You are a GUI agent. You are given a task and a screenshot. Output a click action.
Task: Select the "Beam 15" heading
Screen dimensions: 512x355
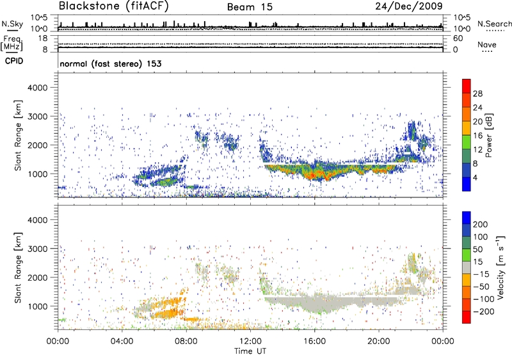point(250,7)
